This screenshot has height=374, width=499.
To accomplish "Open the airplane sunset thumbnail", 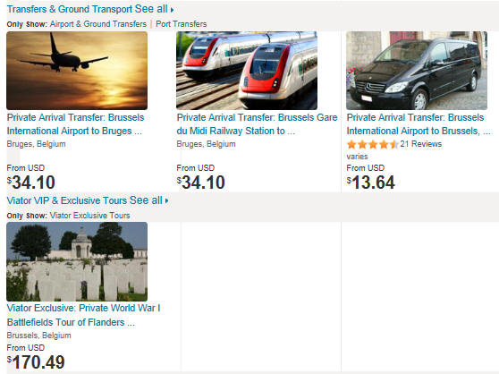I will [77, 71].
